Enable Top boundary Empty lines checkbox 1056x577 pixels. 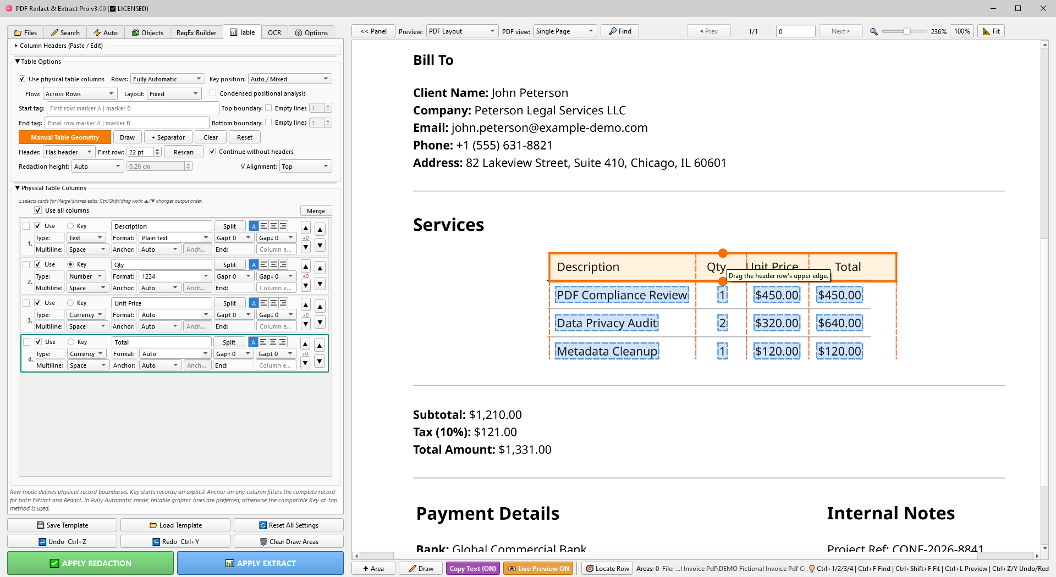[268, 108]
